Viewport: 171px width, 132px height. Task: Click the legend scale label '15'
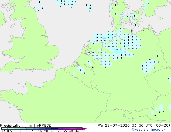click(40, 131)
